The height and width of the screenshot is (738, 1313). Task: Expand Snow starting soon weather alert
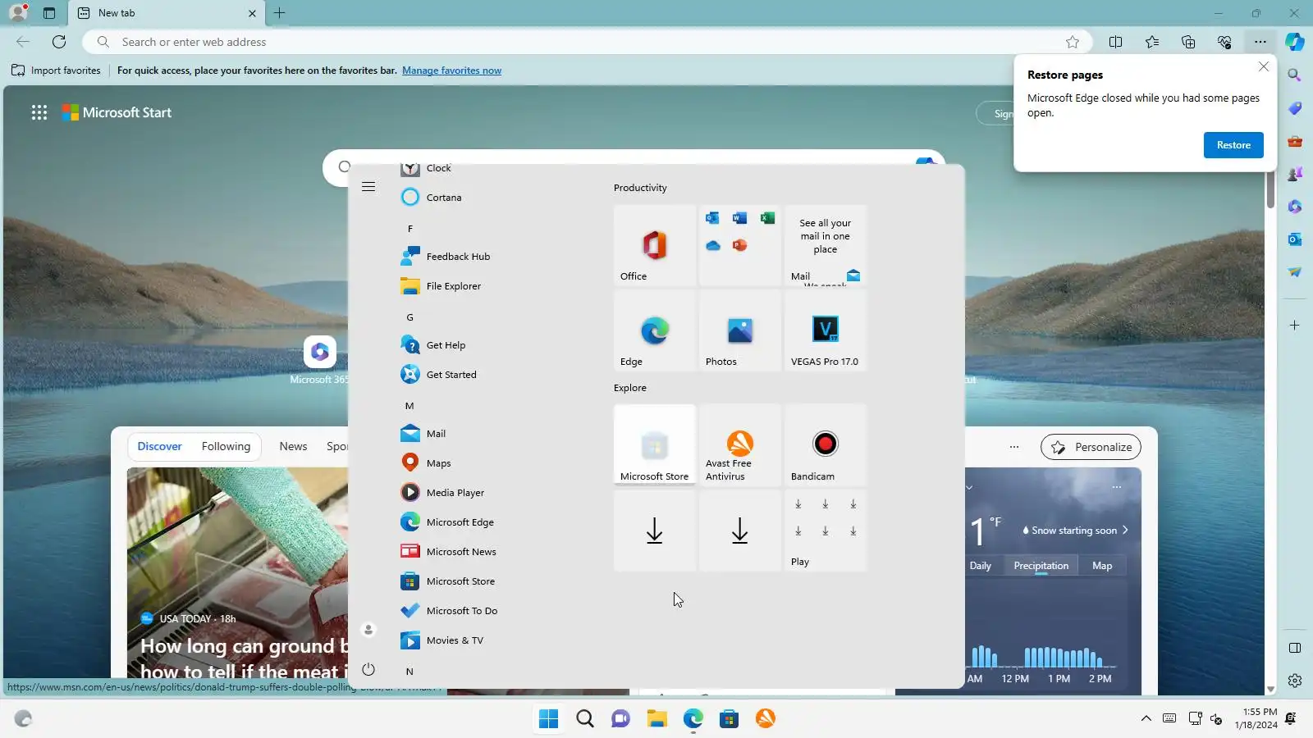click(1076, 531)
